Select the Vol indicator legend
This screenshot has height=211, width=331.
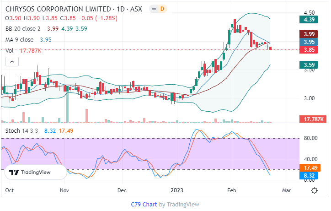[x=9, y=51]
